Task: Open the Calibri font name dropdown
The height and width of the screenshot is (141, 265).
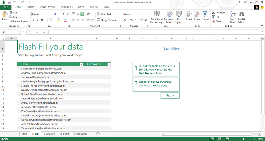Action: (x=51, y=14)
